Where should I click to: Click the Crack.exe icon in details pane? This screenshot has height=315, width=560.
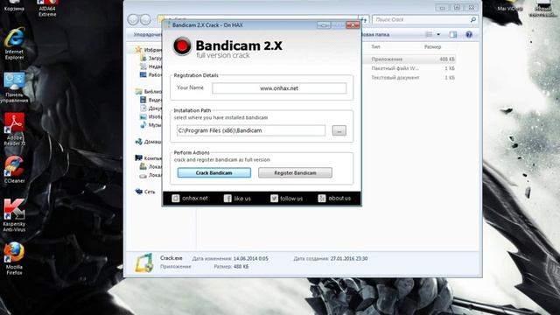click(x=143, y=262)
